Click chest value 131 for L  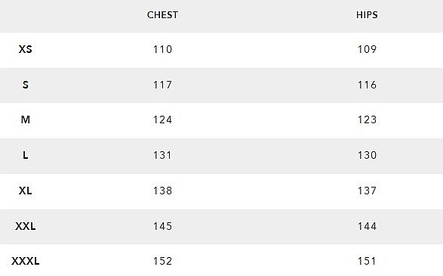point(162,155)
